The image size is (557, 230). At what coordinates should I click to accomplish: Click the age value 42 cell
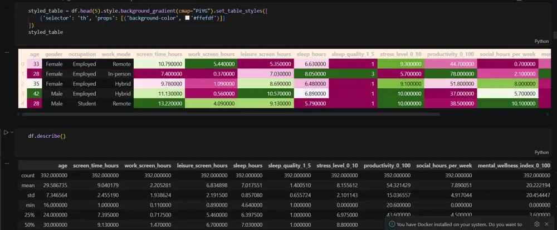pos(35,93)
